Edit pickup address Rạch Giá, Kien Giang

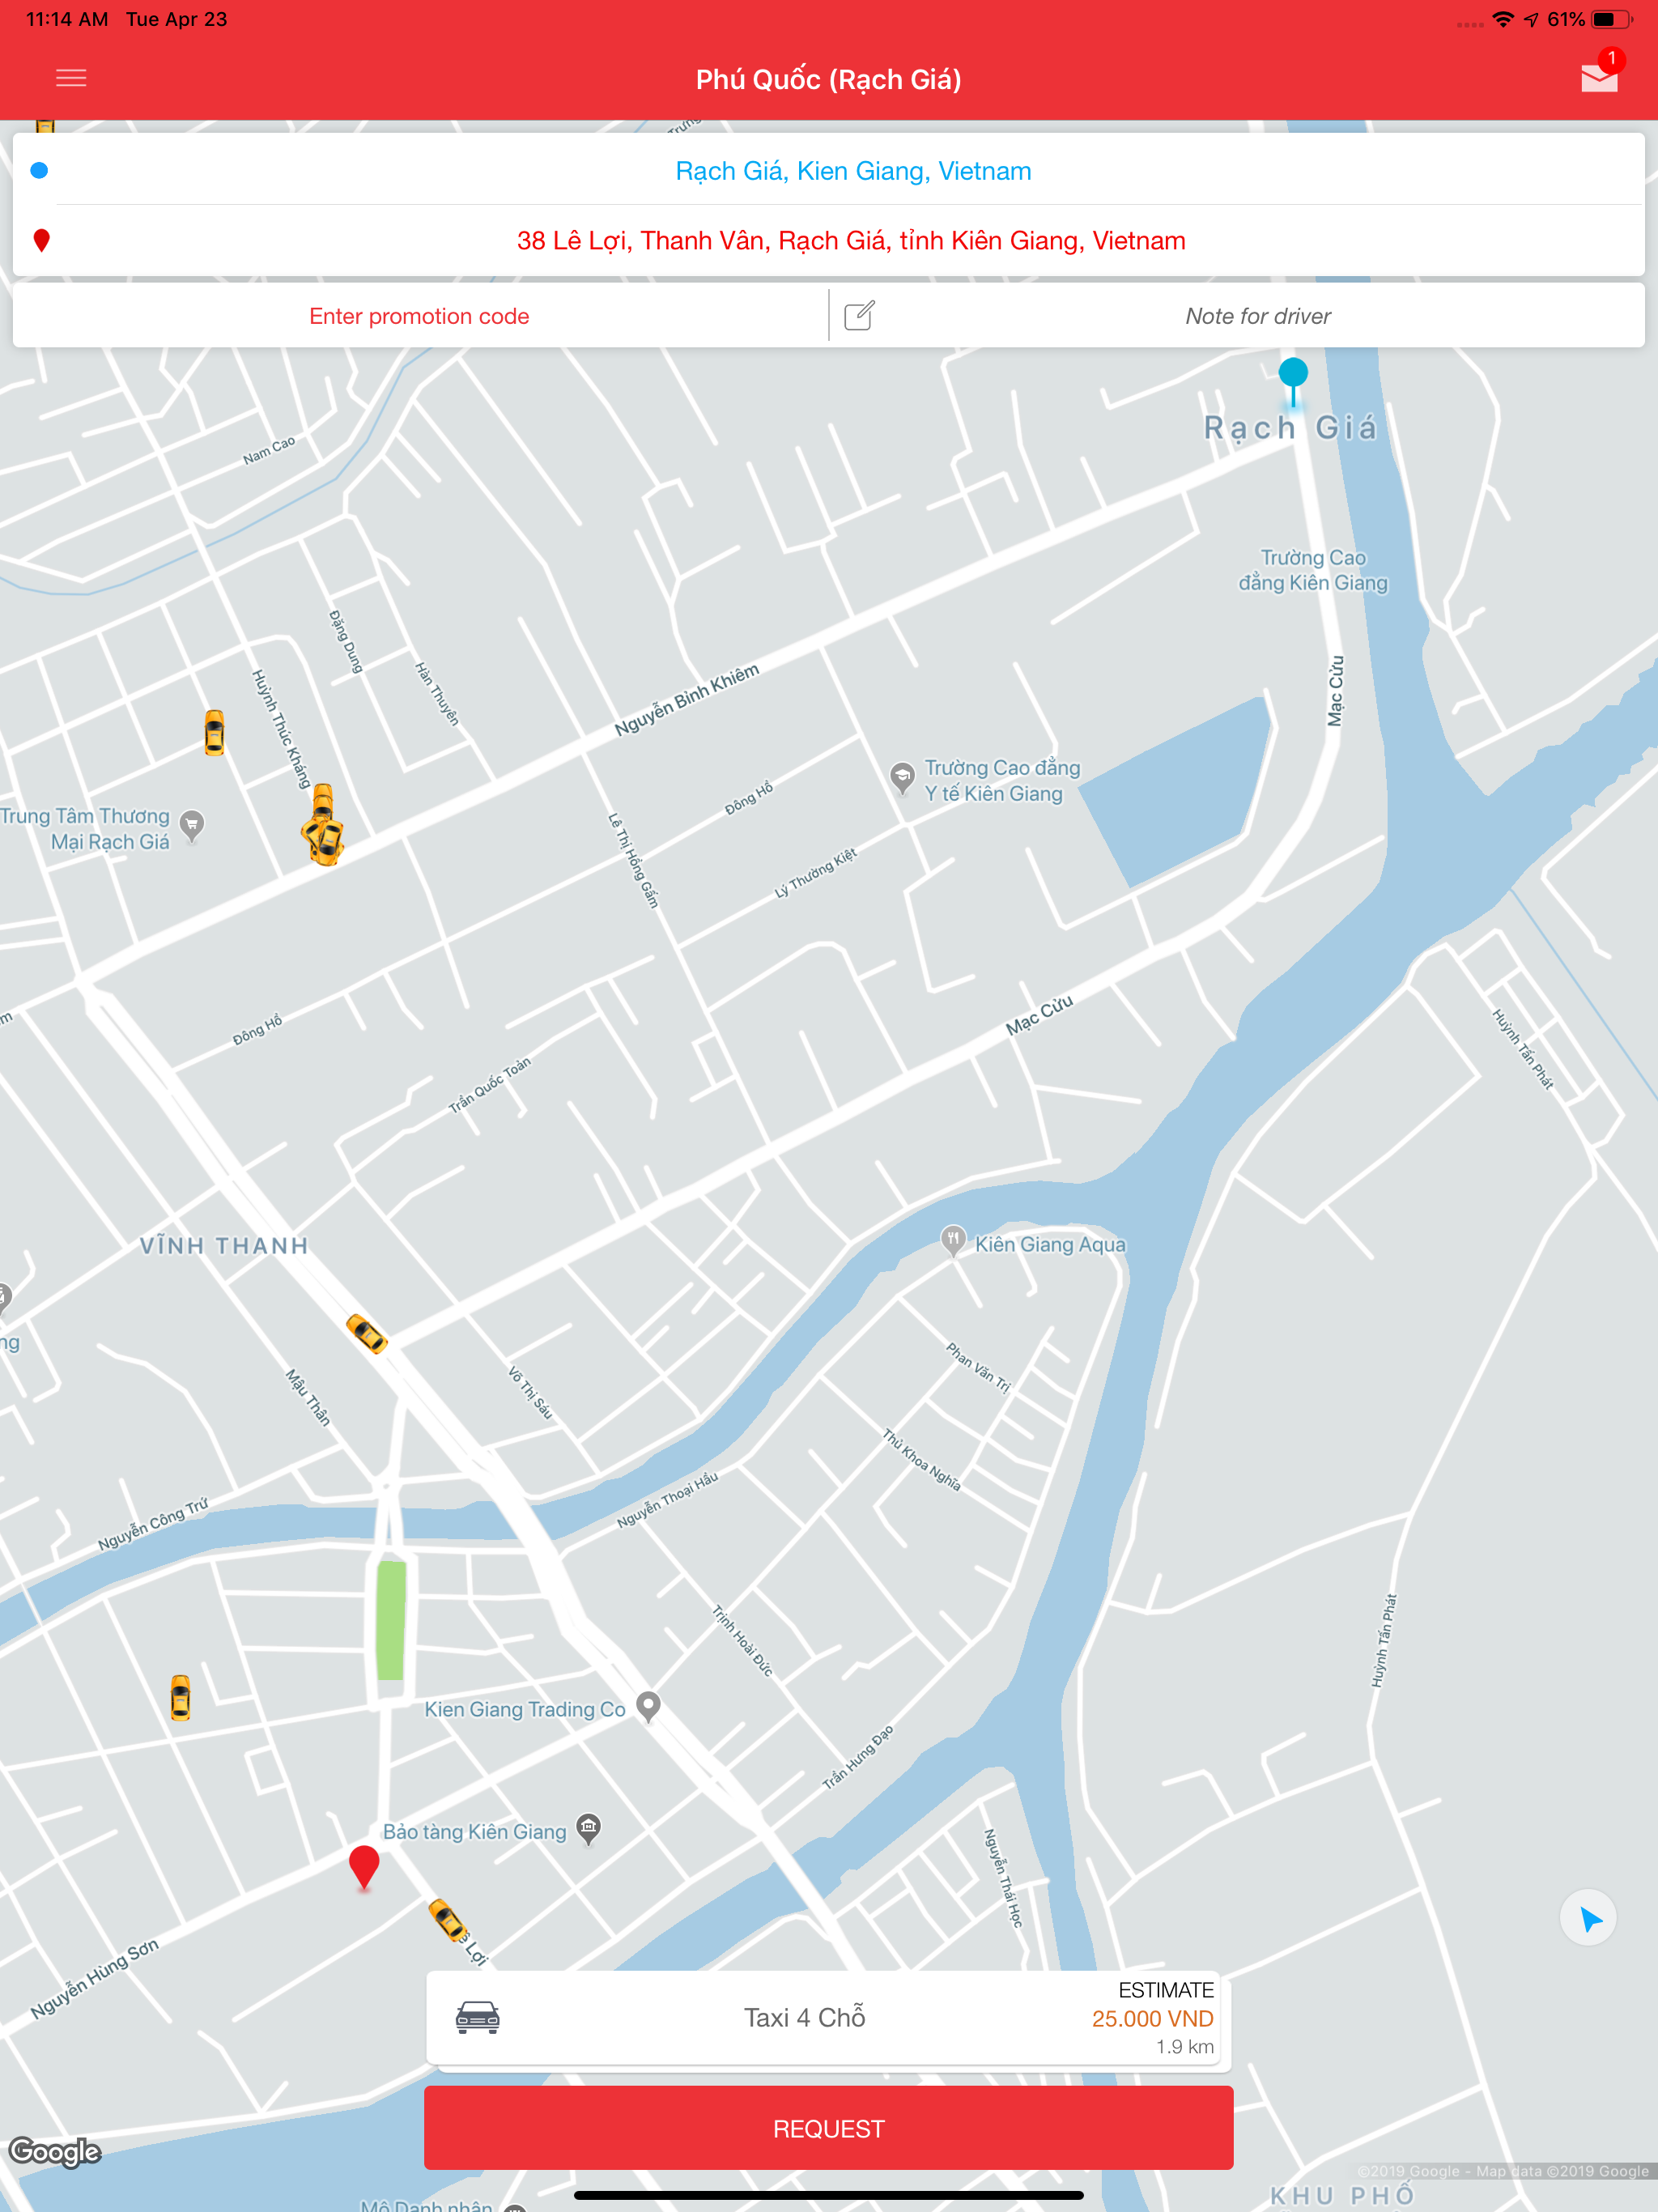point(853,170)
